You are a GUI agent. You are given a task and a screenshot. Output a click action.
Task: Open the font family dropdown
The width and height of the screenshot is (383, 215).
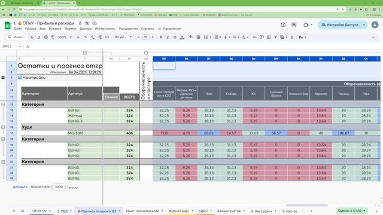(x=123, y=37)
